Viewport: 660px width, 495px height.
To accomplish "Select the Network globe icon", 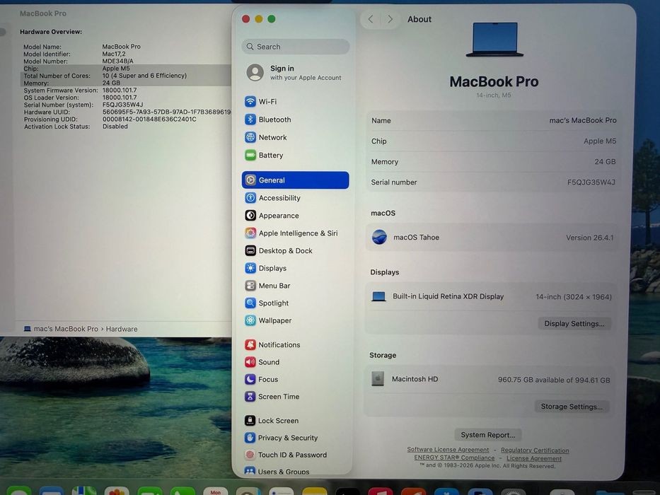I will click(x=250, y=137).
